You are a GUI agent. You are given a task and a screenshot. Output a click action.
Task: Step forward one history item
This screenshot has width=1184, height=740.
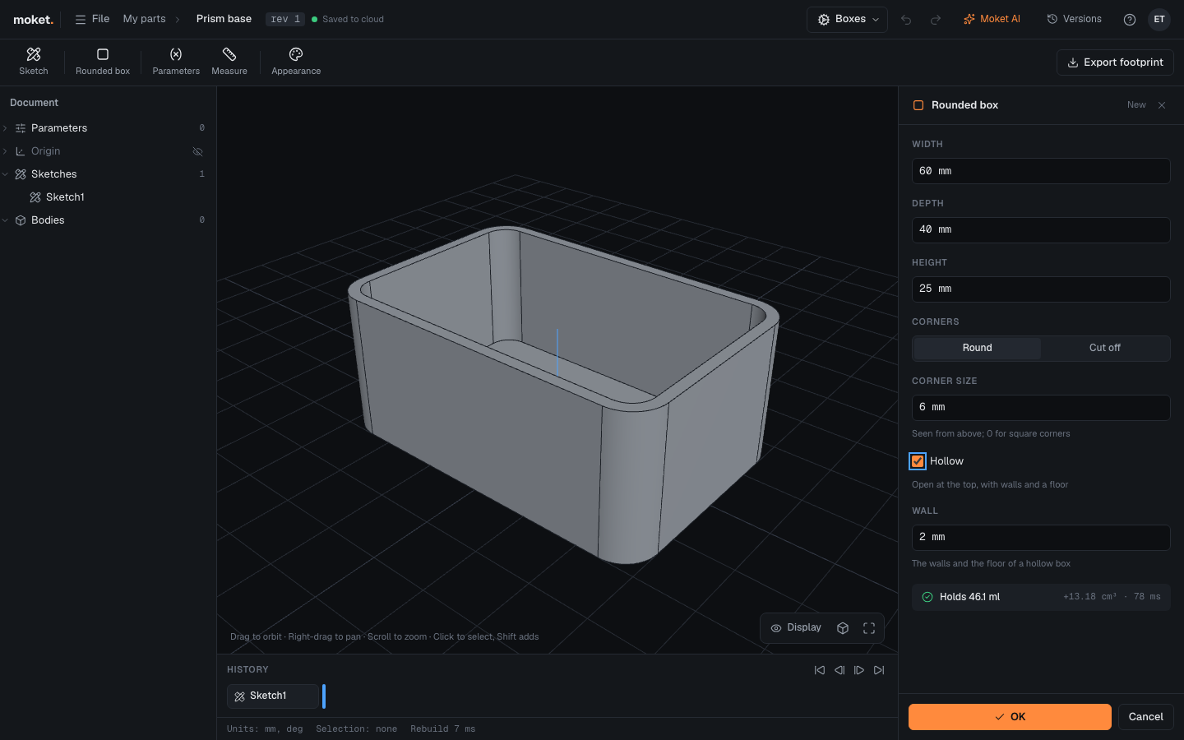pyautogui.click(x=859, y=670)
